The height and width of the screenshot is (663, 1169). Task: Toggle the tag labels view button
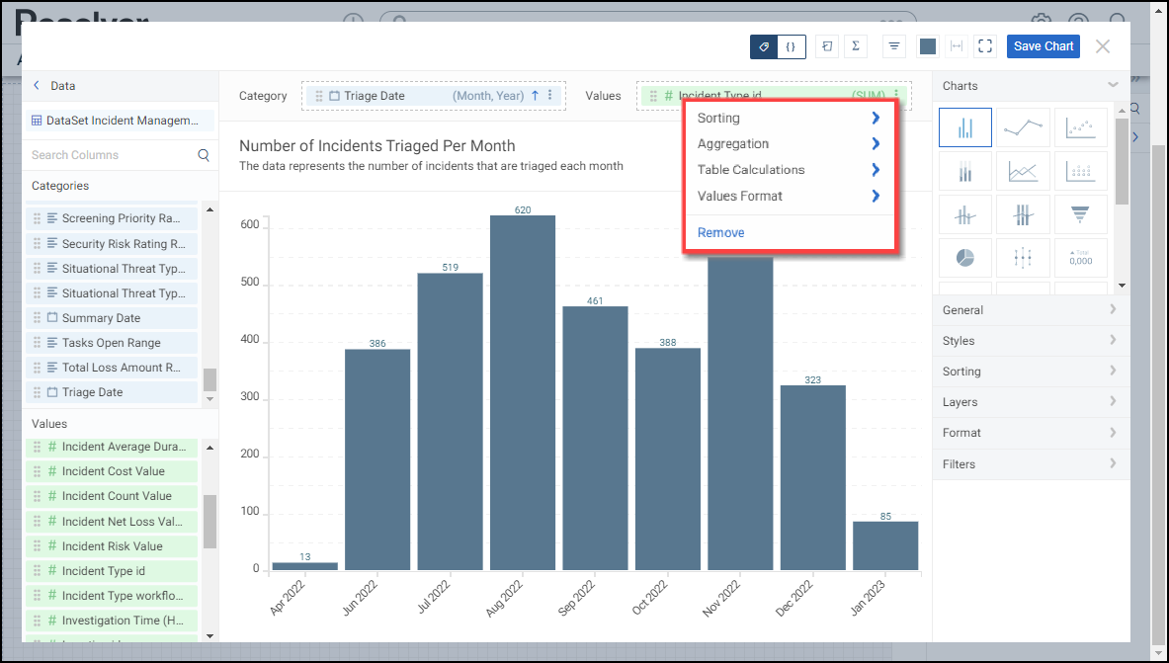[x=764, y=46]
